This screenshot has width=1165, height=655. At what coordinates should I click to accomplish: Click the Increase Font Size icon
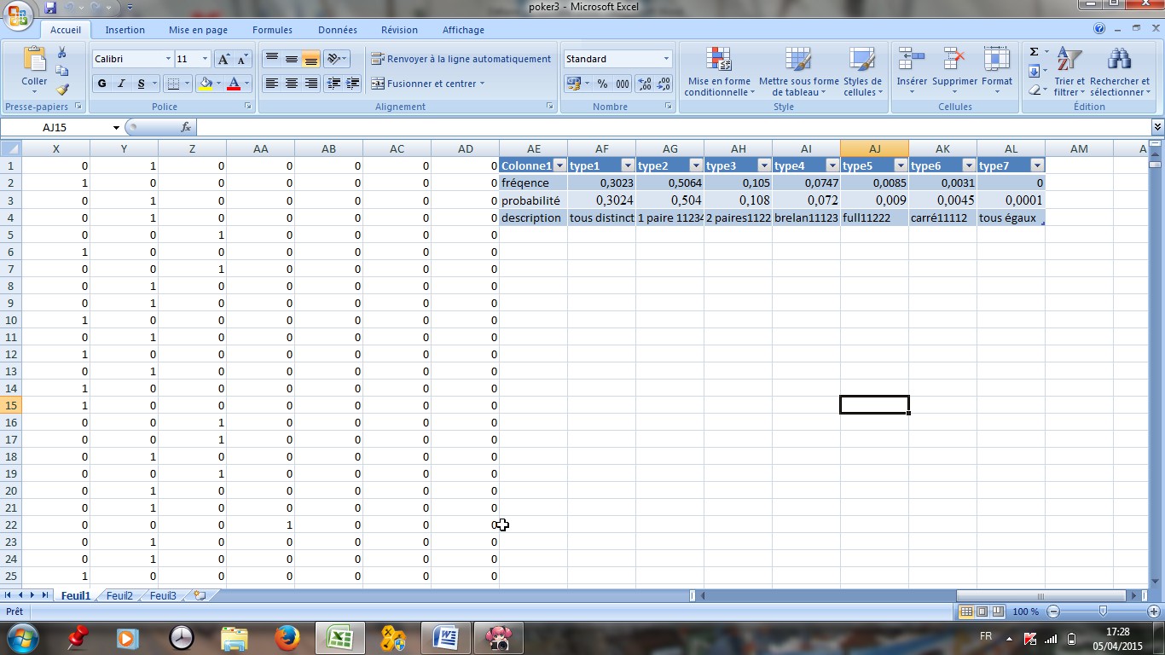(x=223, y=59)
